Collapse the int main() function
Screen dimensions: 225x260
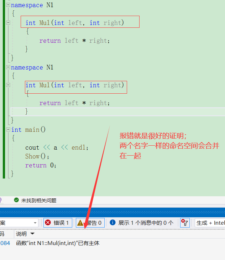click(8, 130)
